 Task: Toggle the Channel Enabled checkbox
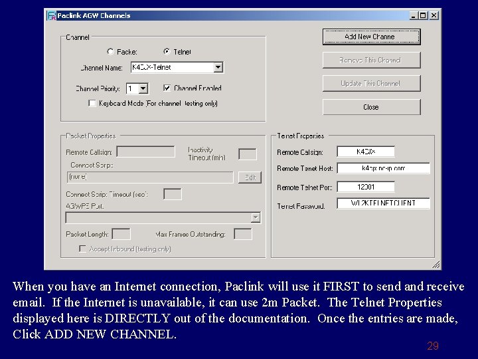[167, 88]
